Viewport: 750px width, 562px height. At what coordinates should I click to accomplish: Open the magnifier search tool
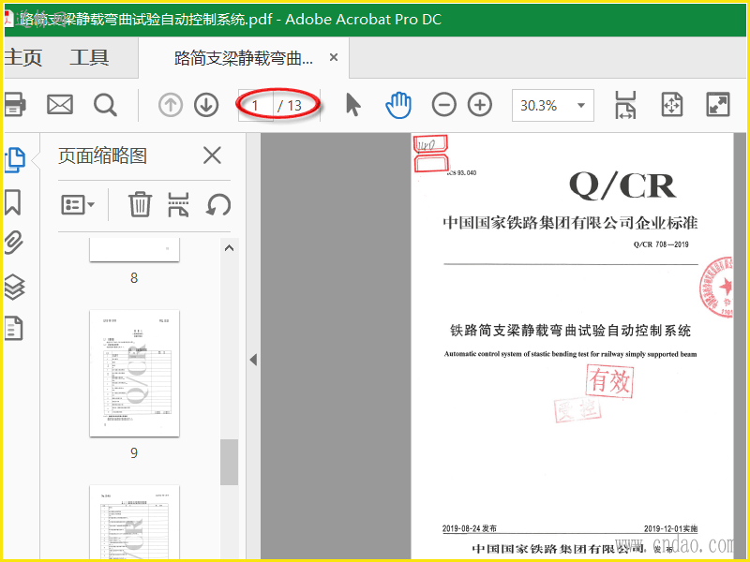(x=105, y=105)
